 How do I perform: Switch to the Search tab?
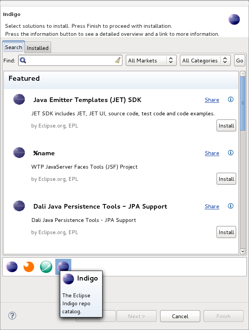(x=13, y=47)
